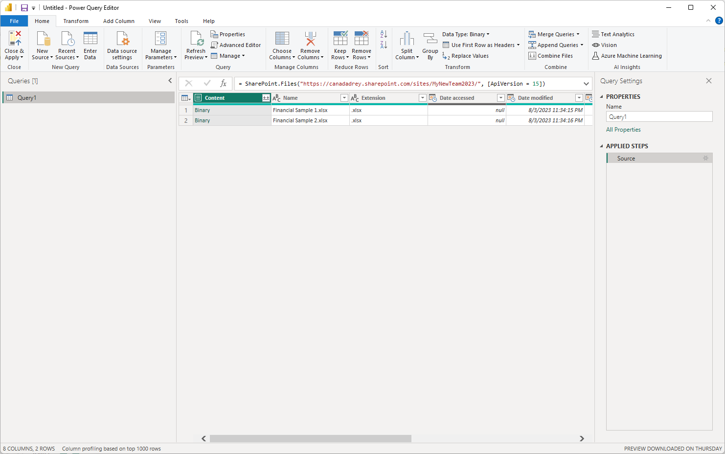This screenshot has height=454, width=725.
Task: Click the Binary link in row 1
Action: (x=202, y=110)
